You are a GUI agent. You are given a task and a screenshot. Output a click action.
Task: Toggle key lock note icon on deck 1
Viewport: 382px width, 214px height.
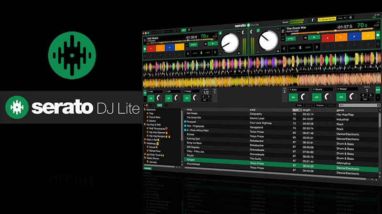click(x=220, y=33)
